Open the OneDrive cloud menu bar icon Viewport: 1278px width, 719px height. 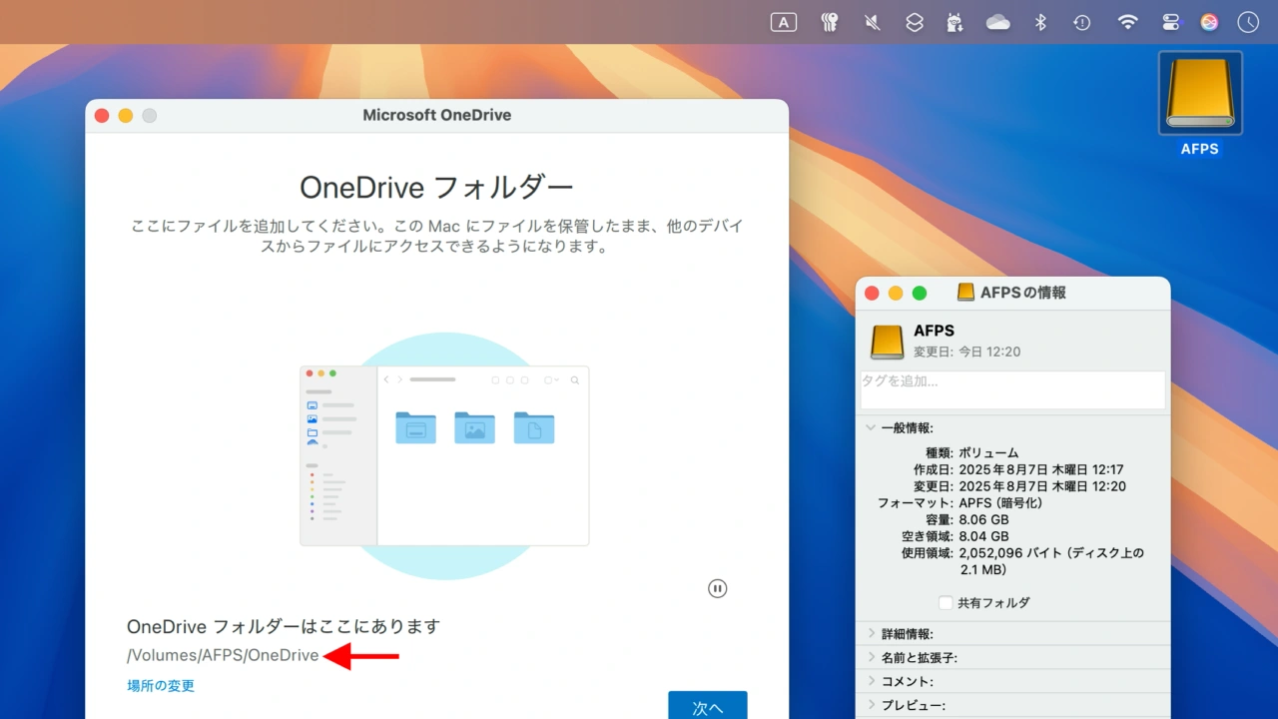(998, 22)
